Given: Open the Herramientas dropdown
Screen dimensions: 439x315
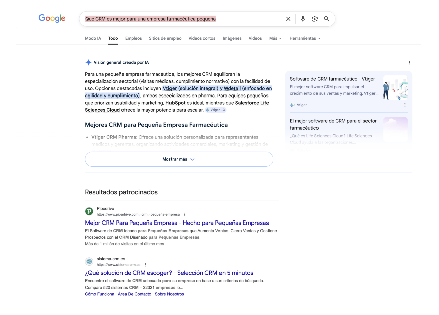Looking at the screenshot, I should 305,38.
